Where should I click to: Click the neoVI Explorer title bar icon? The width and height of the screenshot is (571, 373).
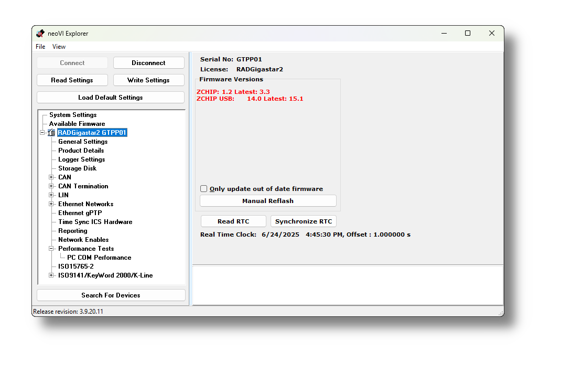pyautogui.click(x=40, y=33)
